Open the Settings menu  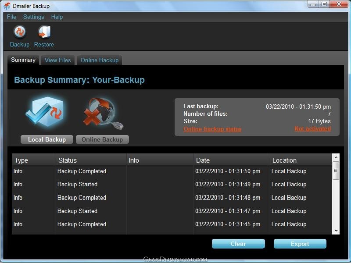[x=33, y=17]
